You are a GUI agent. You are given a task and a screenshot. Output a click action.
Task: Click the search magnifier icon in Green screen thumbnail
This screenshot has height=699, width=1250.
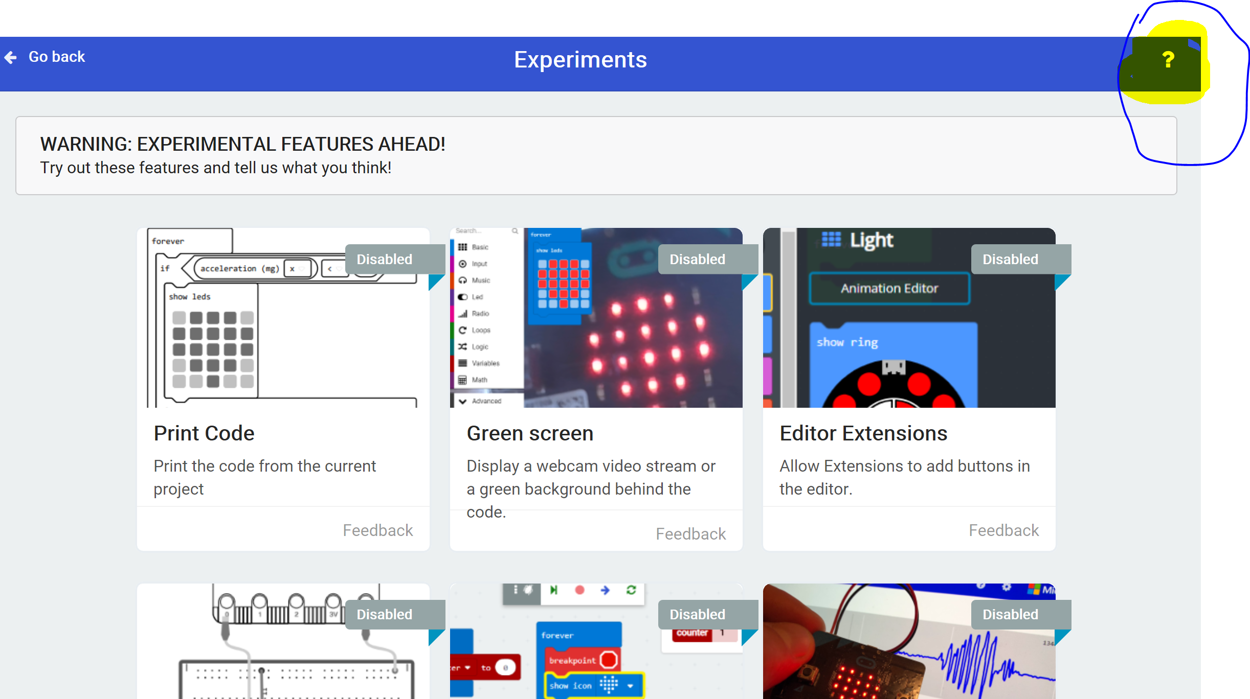tap(516, 231)
